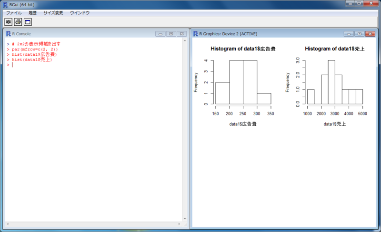Click the 'R Console' title bar text

click(x=21, y=34)
